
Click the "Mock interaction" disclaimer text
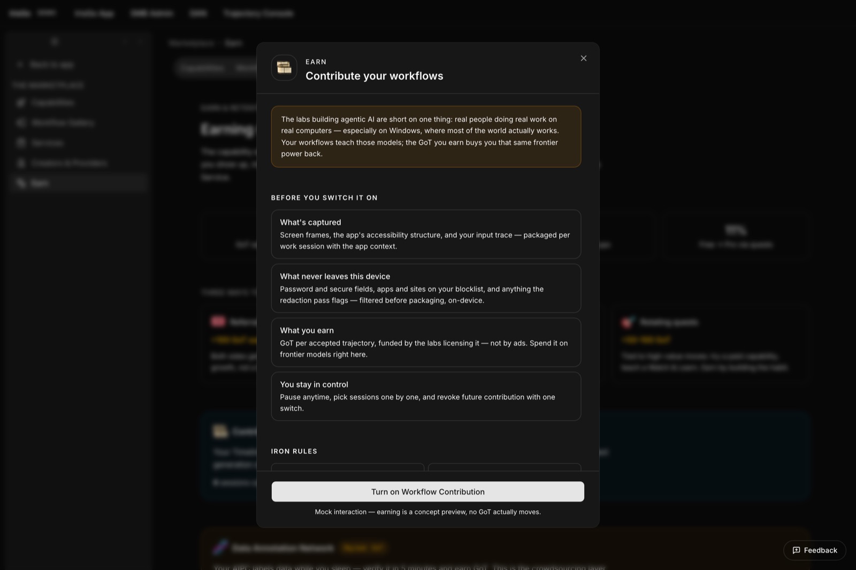[x=427, y=512]
